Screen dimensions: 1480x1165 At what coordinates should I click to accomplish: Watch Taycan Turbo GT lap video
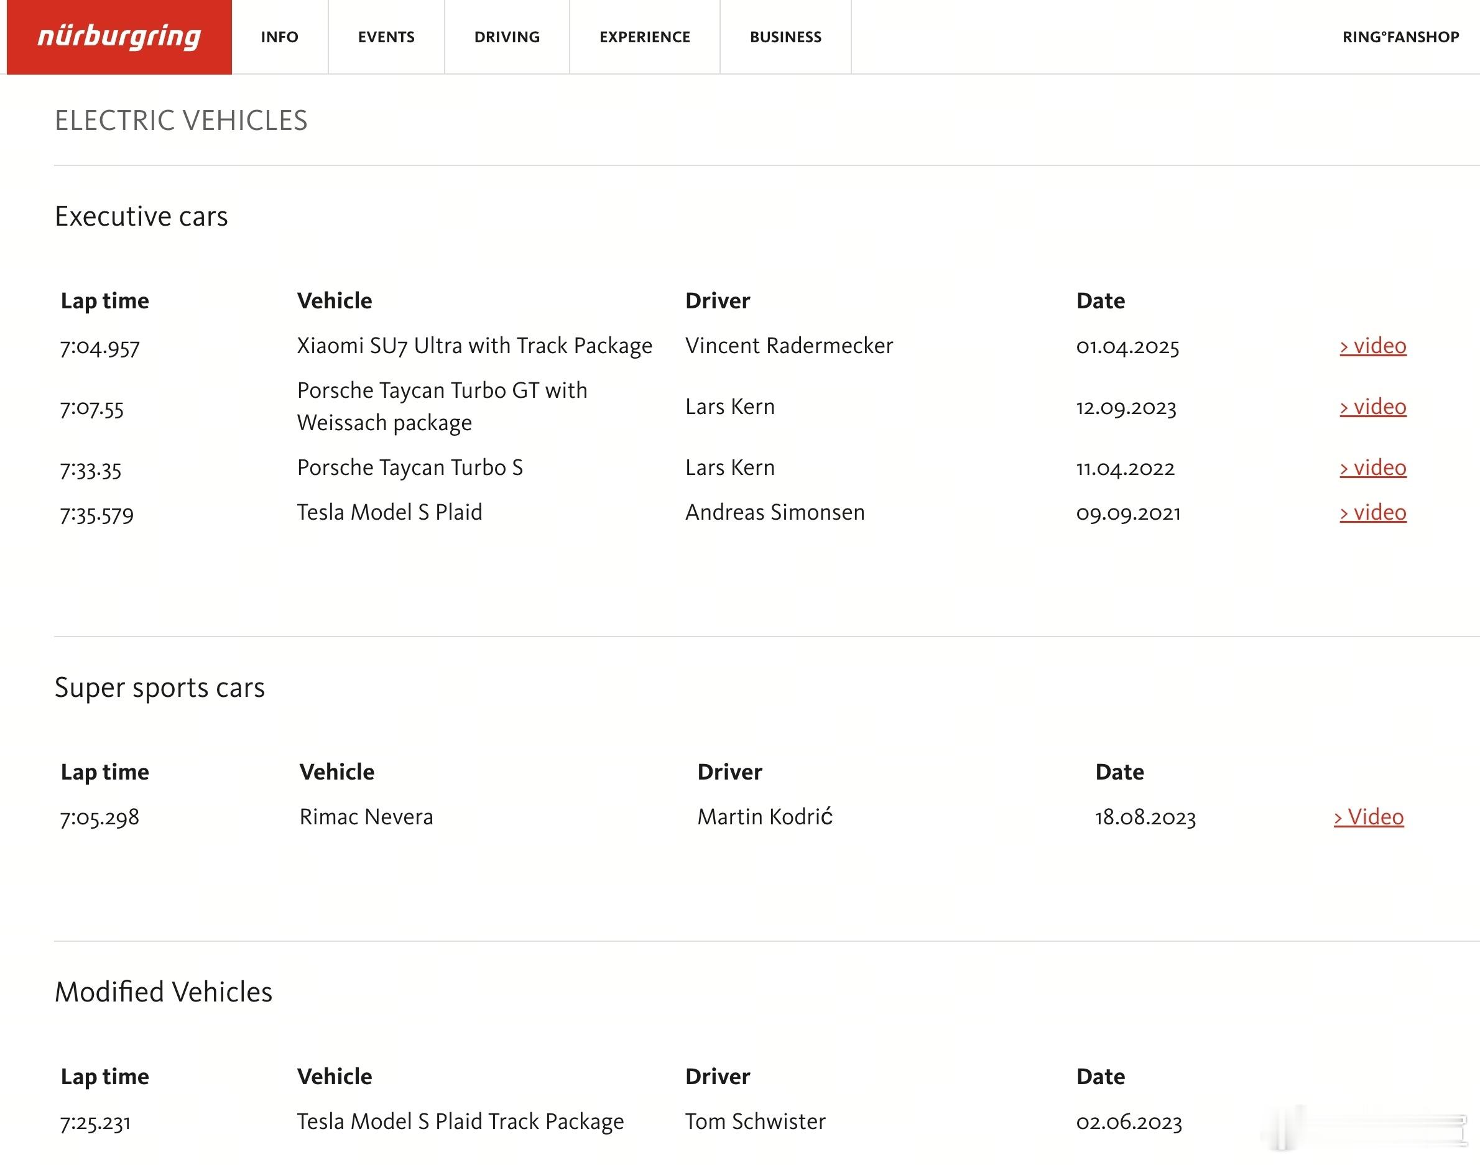pos(1373,407)
